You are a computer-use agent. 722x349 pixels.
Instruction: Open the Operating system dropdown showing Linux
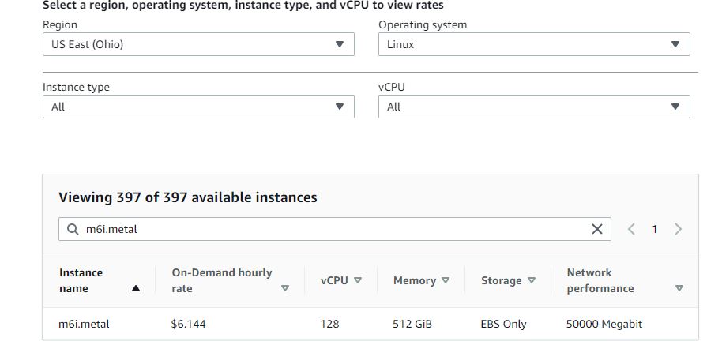534,44
